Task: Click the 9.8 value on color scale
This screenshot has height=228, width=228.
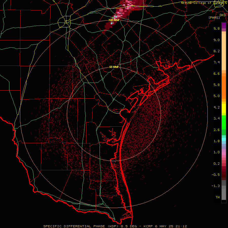Action: tap(217, 28)
